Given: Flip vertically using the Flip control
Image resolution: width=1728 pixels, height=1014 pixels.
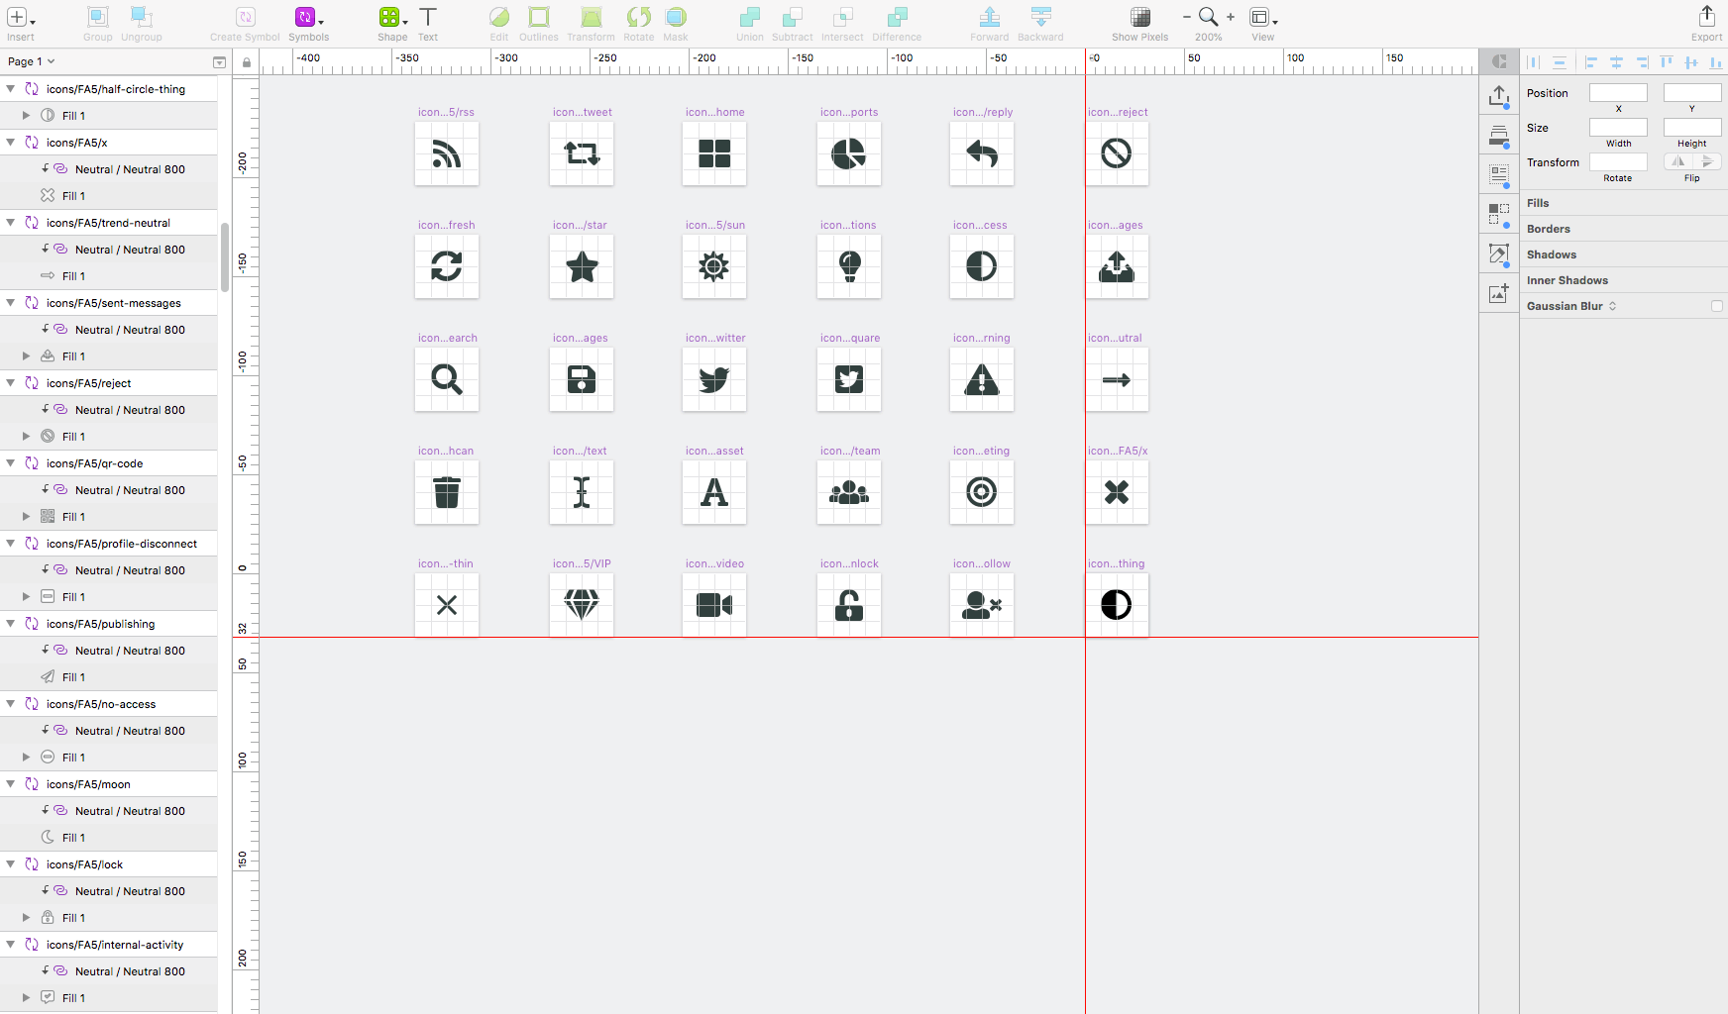Looking at the screenshot, I should click(x=1706, y=161).
